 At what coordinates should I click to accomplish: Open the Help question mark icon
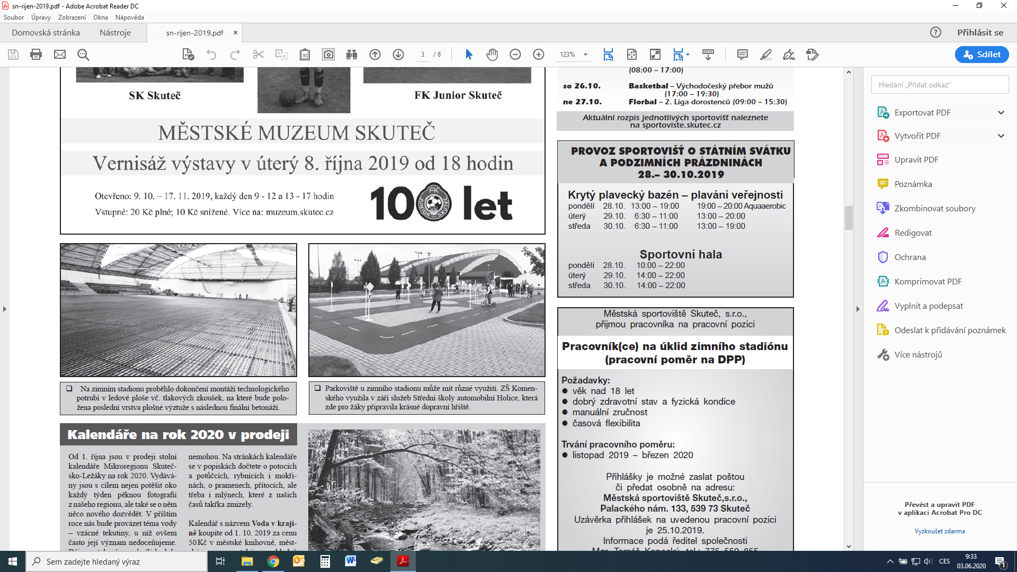point(936,32)
